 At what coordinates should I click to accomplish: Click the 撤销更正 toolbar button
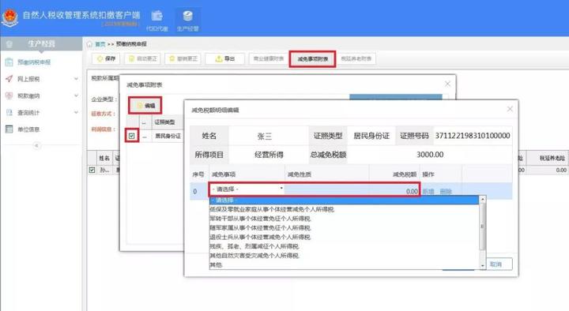click(183, 58)
